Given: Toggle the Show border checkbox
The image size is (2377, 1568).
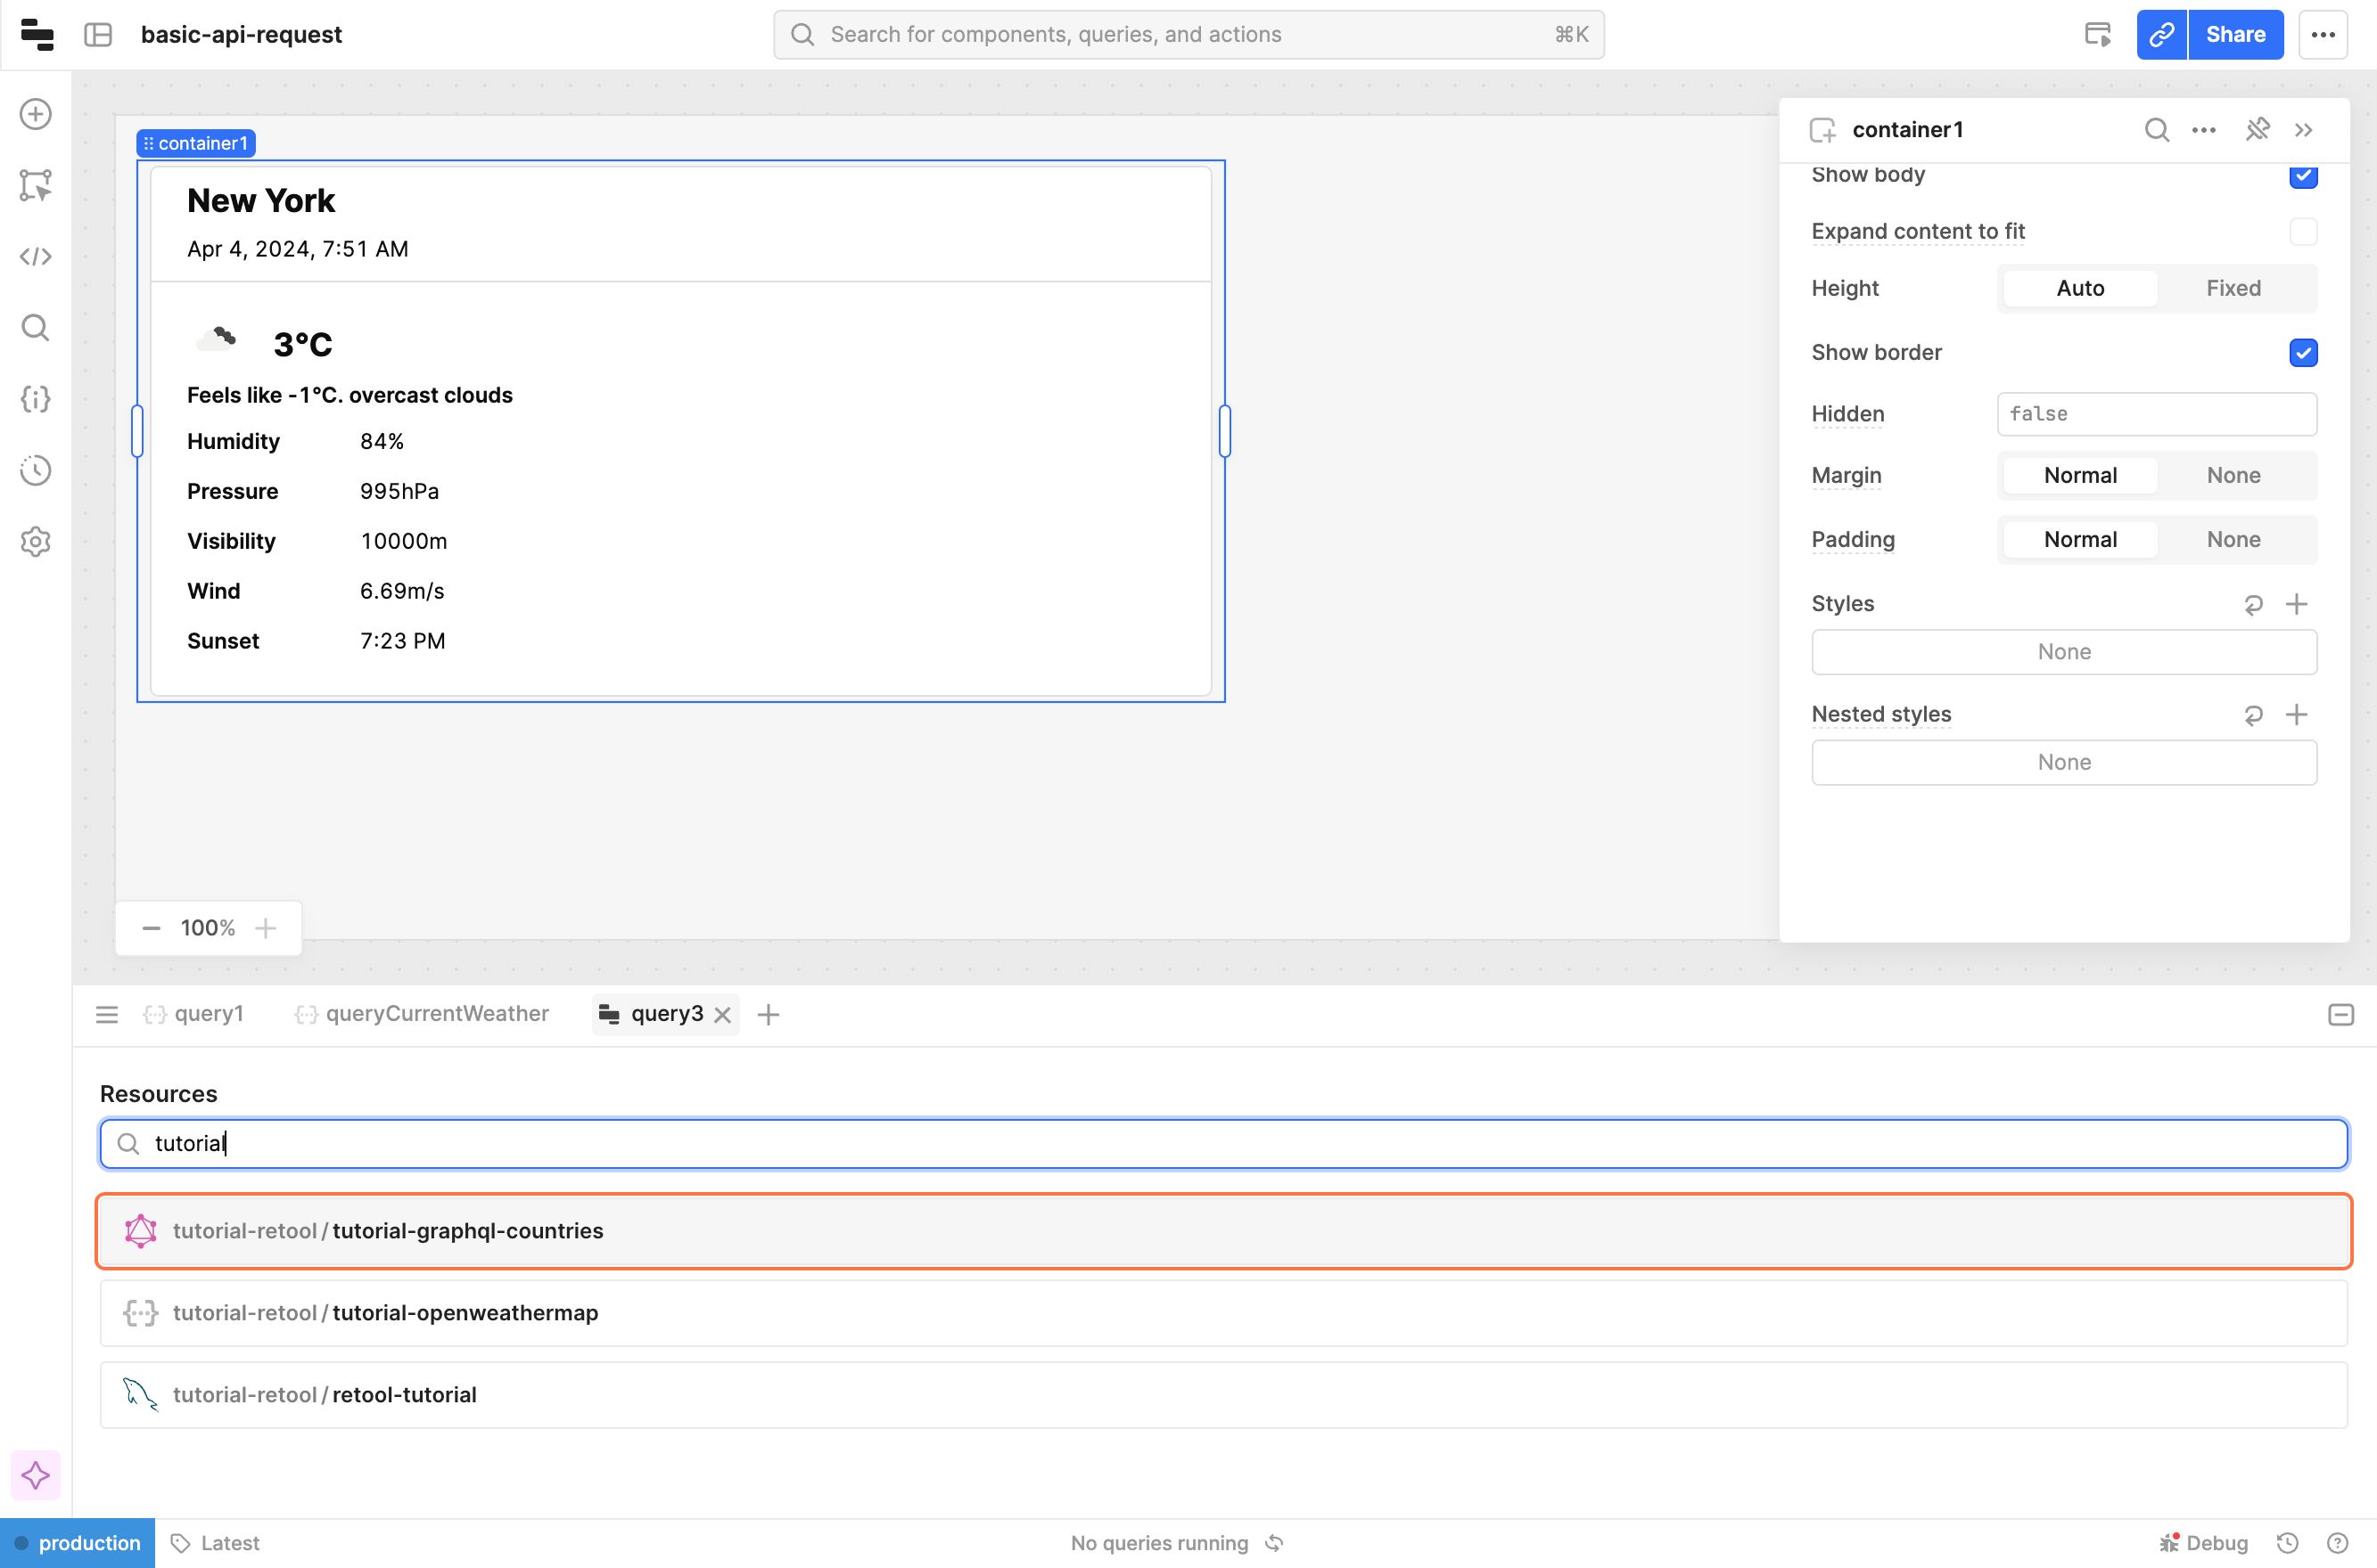Looking at the screenshot, I should point(2303,353).
